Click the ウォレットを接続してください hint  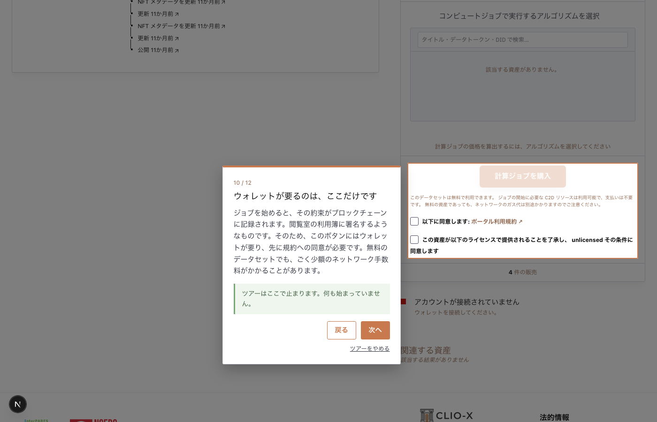tap(456, 312)
